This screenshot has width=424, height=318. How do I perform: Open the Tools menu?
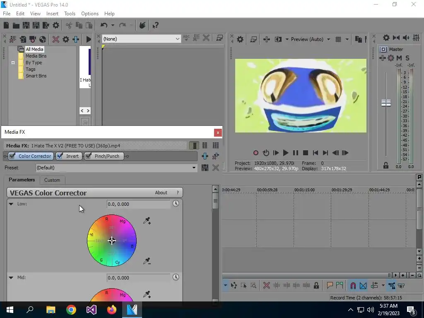(70, 14)
